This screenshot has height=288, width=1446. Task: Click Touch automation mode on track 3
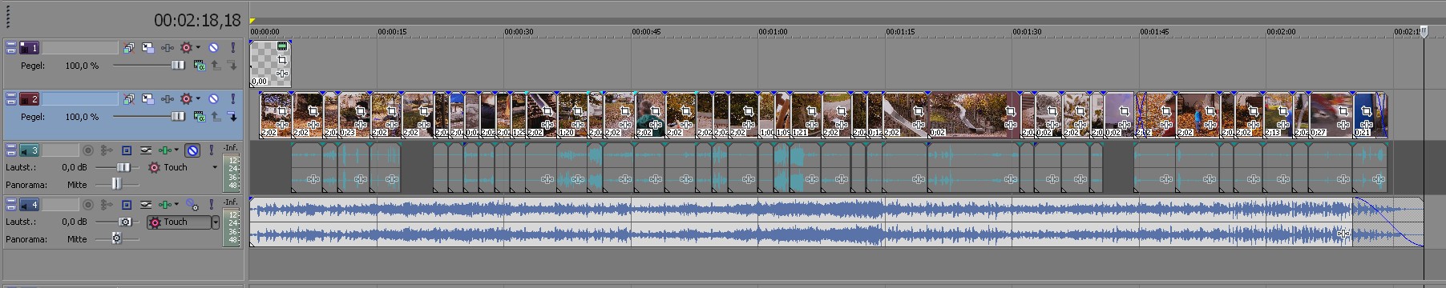click(x=176, y=167)
